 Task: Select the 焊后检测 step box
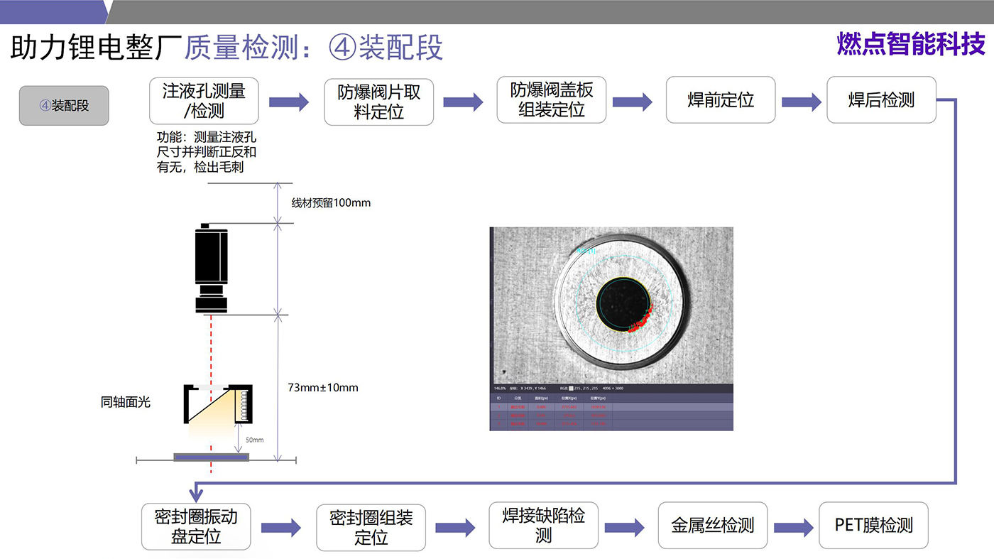(x=881, y=100)
